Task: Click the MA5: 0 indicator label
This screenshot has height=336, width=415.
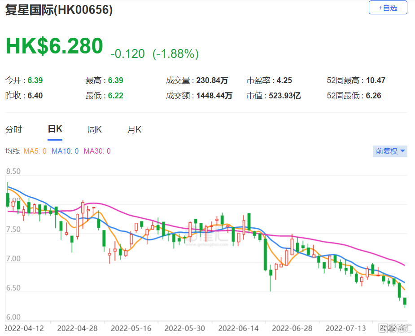Action: pos(35,151)
